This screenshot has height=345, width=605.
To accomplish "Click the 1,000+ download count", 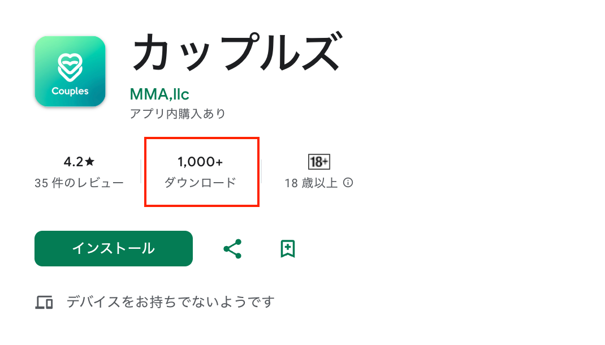I will (x=200, y=162).
